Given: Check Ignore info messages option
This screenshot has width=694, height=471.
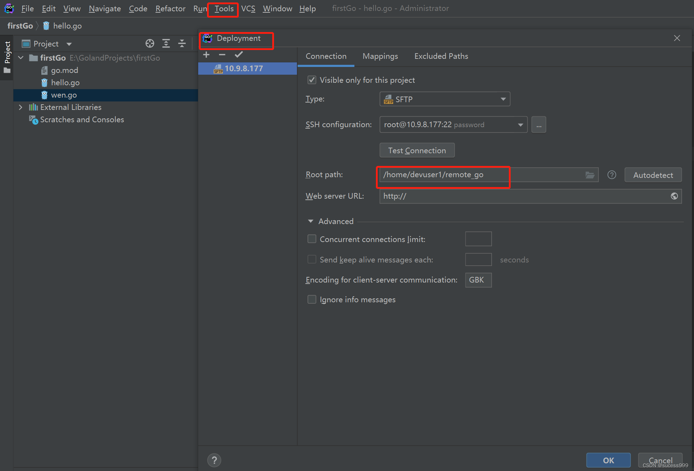Looking at the screenshot, I should point(312,299).
